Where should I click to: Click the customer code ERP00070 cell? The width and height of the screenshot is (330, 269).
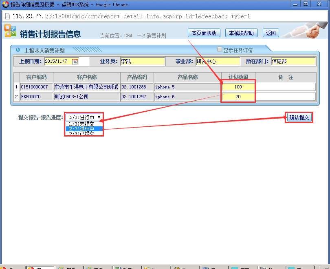(36, 97)
